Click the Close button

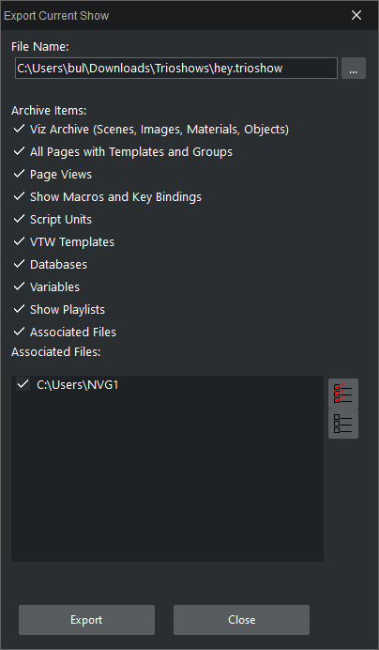[x=241, y=620]
